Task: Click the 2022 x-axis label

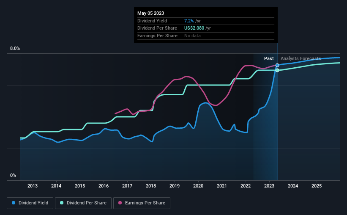Action: tap(246, 186)
